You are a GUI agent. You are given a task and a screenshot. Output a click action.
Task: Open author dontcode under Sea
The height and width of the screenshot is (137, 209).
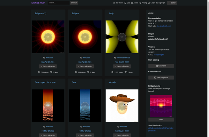coord(86,127)
